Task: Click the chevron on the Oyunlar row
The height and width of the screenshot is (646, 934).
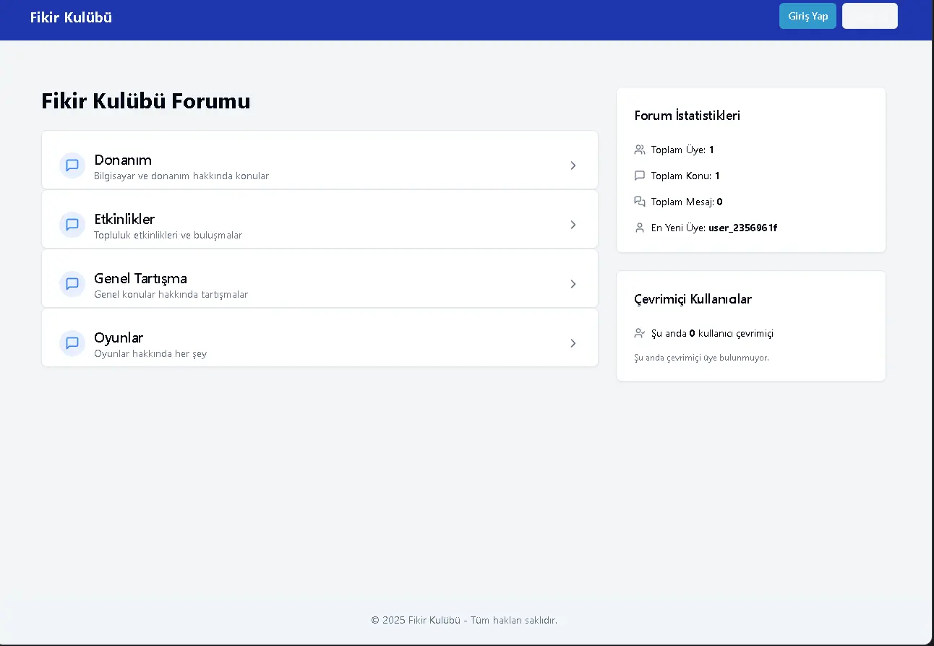Action: click(573, 343)
